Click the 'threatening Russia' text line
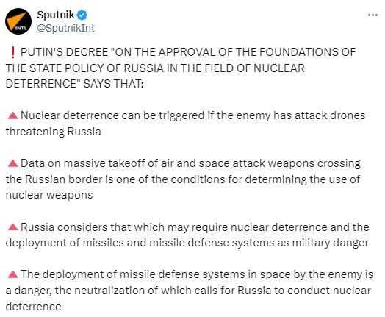The height and width of the screenshot is (317, 385). [54, 132]
